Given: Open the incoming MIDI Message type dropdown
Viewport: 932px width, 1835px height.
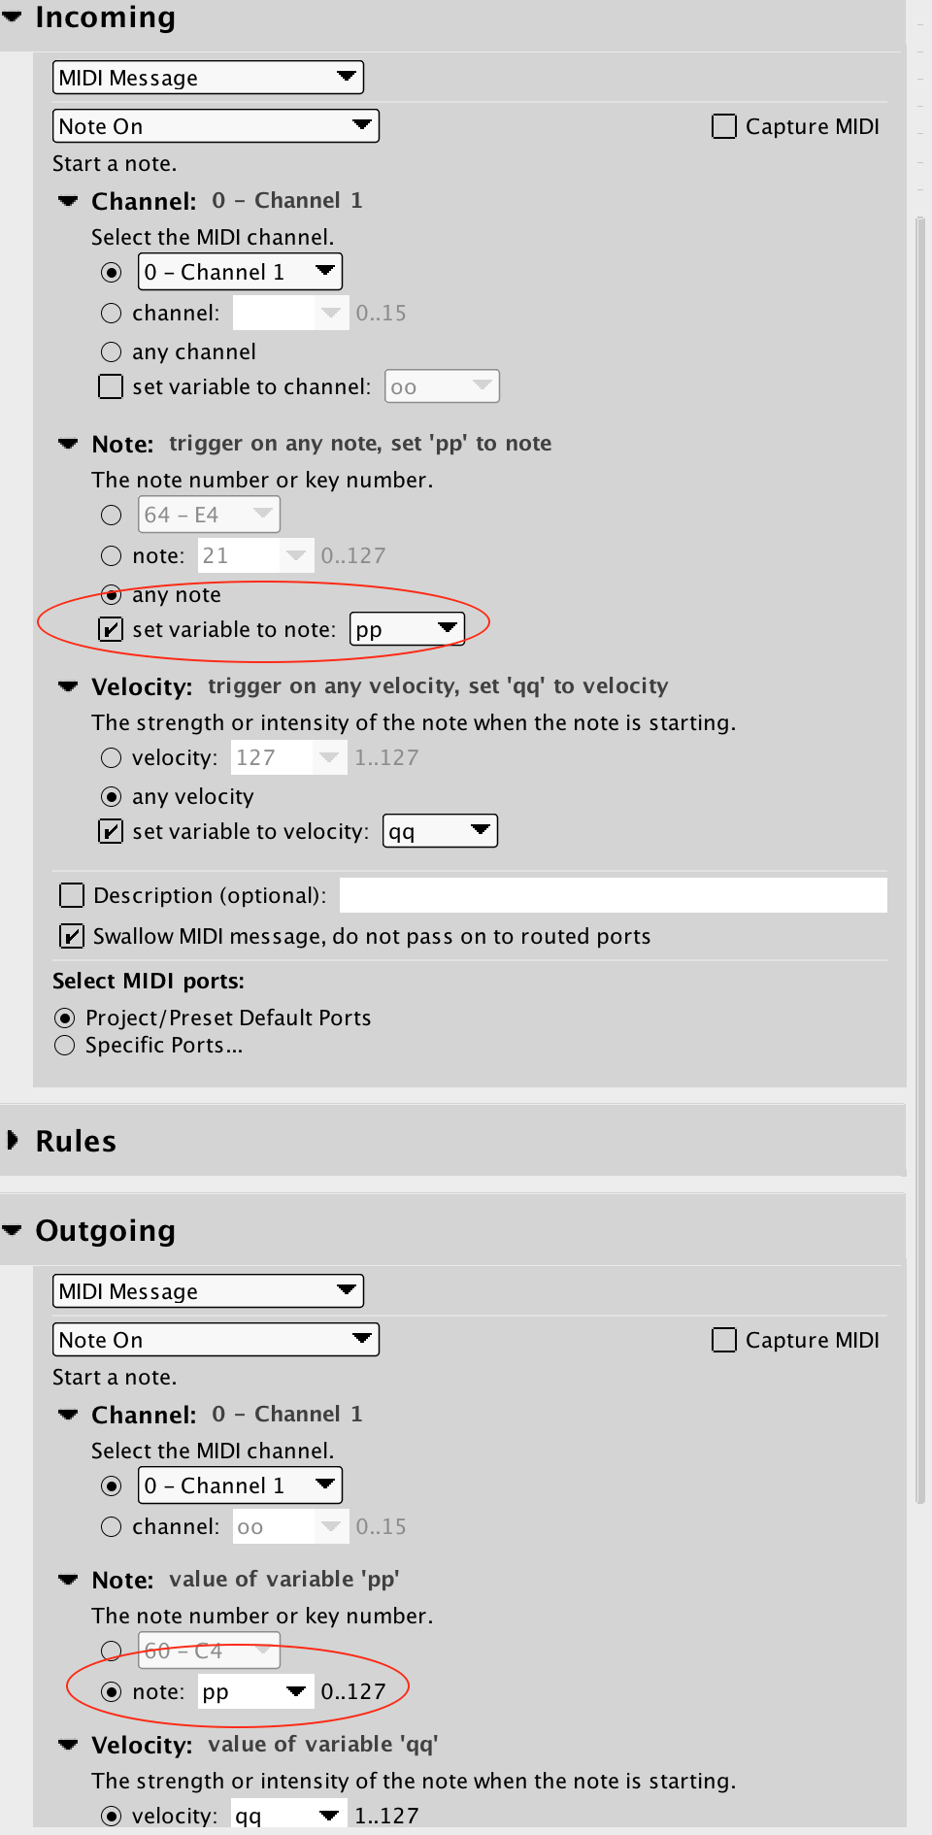Looking at the screenshot, I should (x=208, y=78).
